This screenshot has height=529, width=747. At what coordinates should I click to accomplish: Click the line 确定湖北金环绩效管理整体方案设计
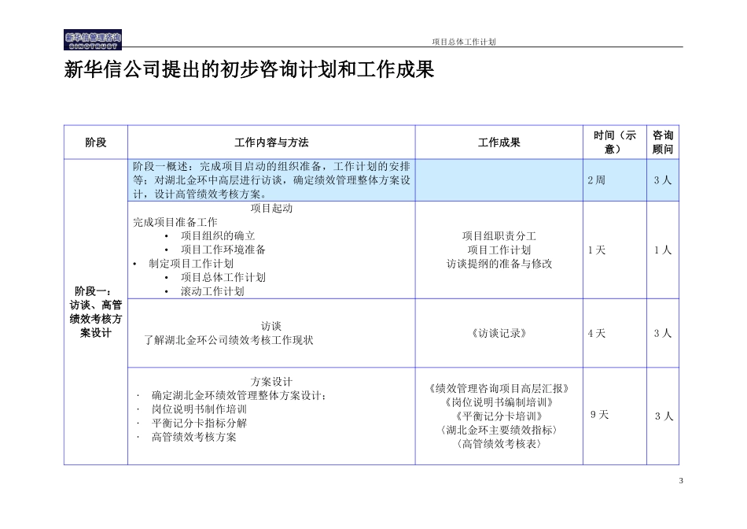coord(239,396)
